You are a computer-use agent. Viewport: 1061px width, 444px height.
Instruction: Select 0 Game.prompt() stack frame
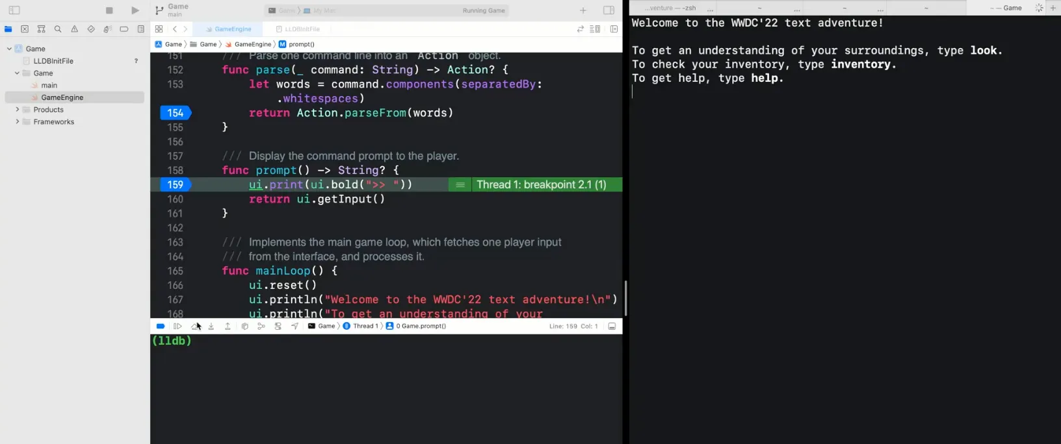click(x=416, y=326)
